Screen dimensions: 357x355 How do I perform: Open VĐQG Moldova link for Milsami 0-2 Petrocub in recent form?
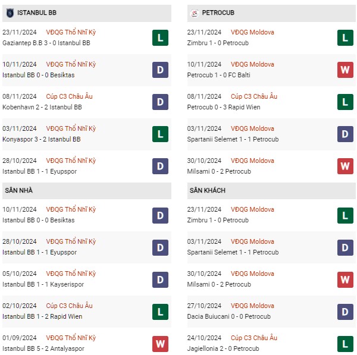coord(252,161)
